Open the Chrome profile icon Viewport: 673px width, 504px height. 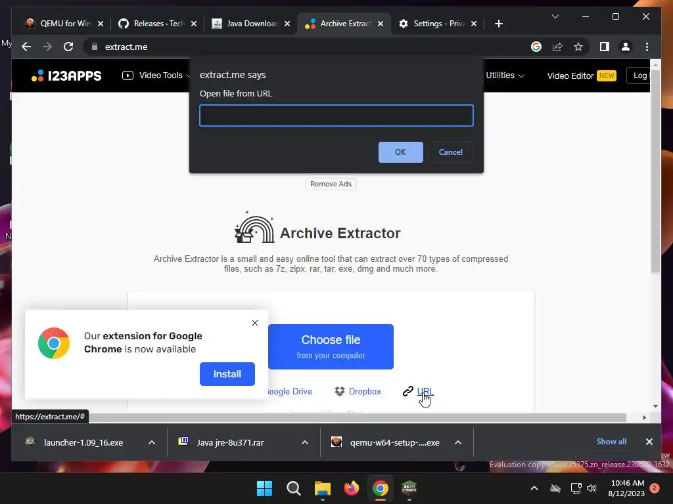tap(626, 47)
